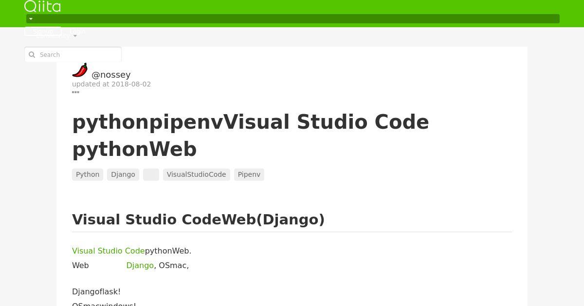Open the dark green header dropdown arrow
The height and width of the screenshot is (306, 584).
31,19
